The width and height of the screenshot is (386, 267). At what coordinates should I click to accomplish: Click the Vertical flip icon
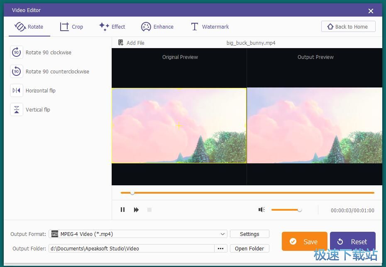(x=17, y=109)
